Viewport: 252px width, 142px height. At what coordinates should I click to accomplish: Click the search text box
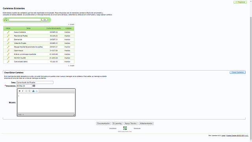tap(25, 20)
